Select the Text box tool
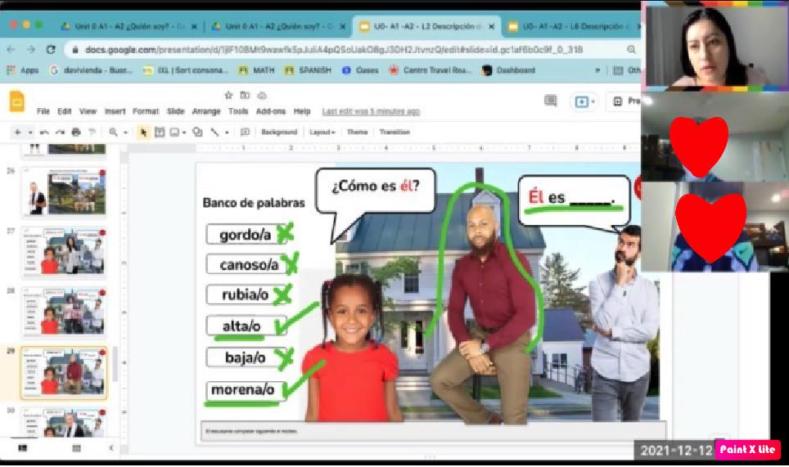This screenshot has width=789, height=467. click(160, 132)
